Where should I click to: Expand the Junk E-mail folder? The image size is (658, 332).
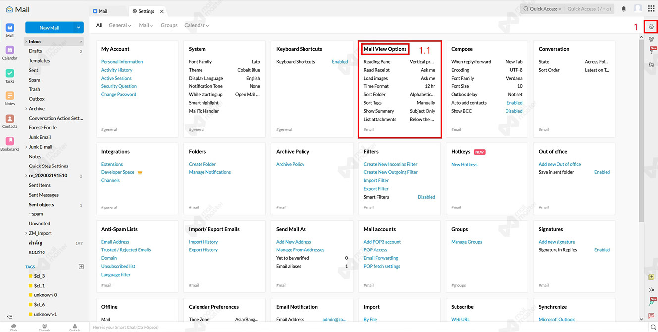[x=26, y=147]
